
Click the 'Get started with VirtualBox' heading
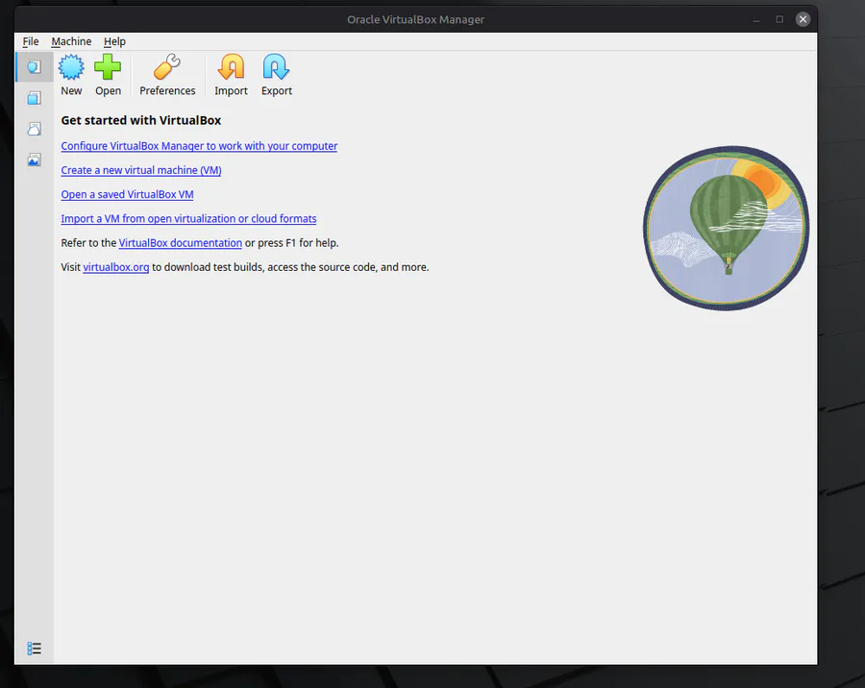coord(141,120)
